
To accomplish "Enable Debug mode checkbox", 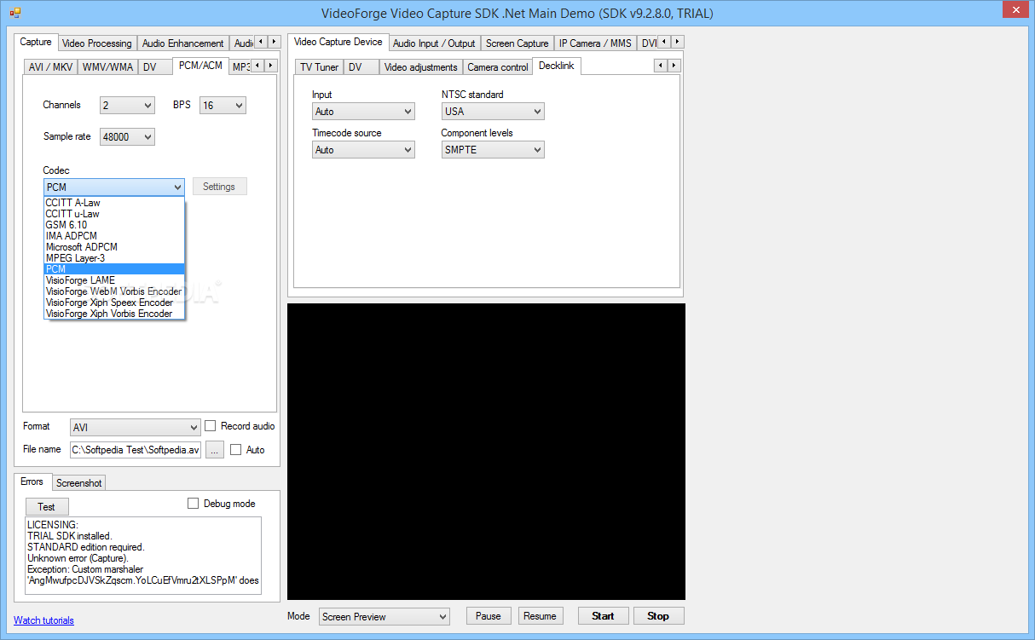I will [194, 504].
